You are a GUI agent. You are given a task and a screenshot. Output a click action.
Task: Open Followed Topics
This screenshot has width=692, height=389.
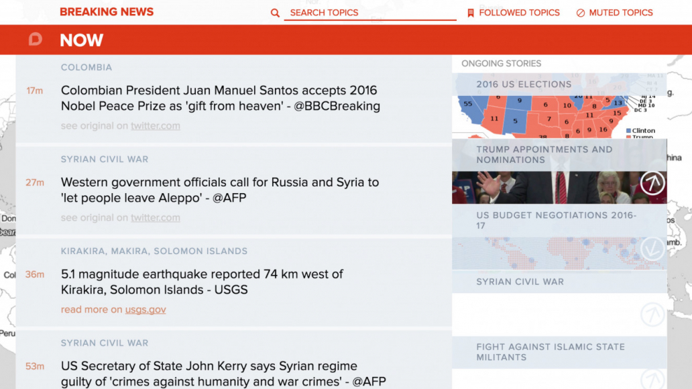click(x=514, y=13)
